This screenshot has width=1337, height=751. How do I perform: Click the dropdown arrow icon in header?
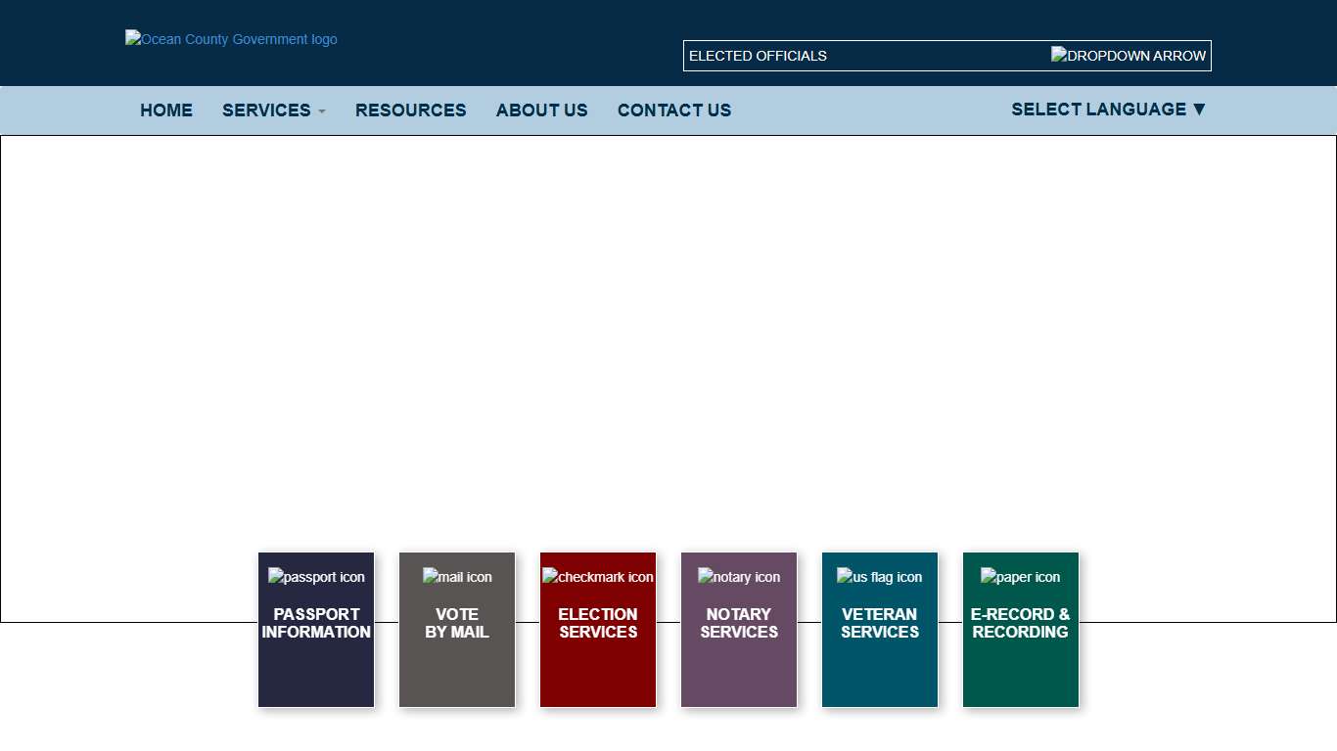point(1128,56)
